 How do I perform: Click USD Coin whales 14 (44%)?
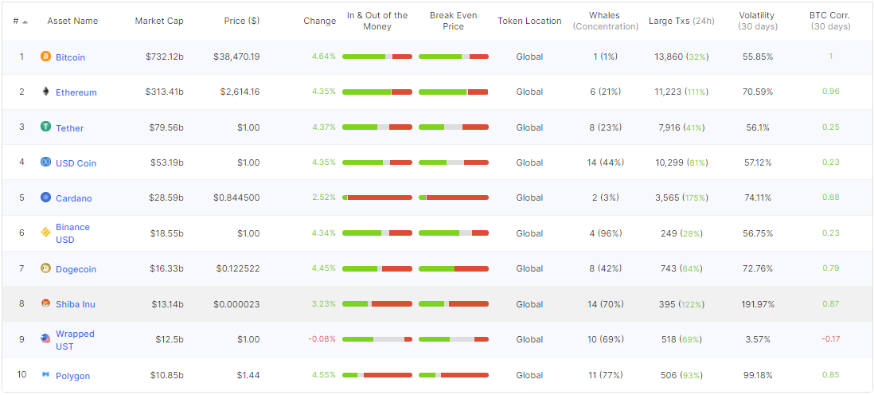point(605,162)
